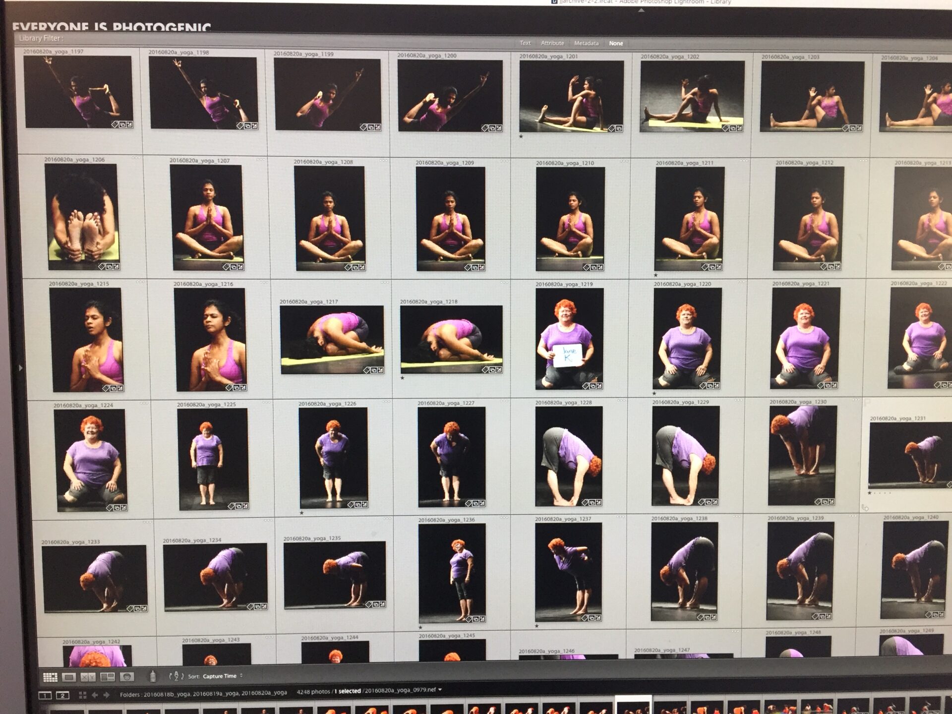Open People view face icon
This screenshot has height=714, width=952.
coord(127,677)
